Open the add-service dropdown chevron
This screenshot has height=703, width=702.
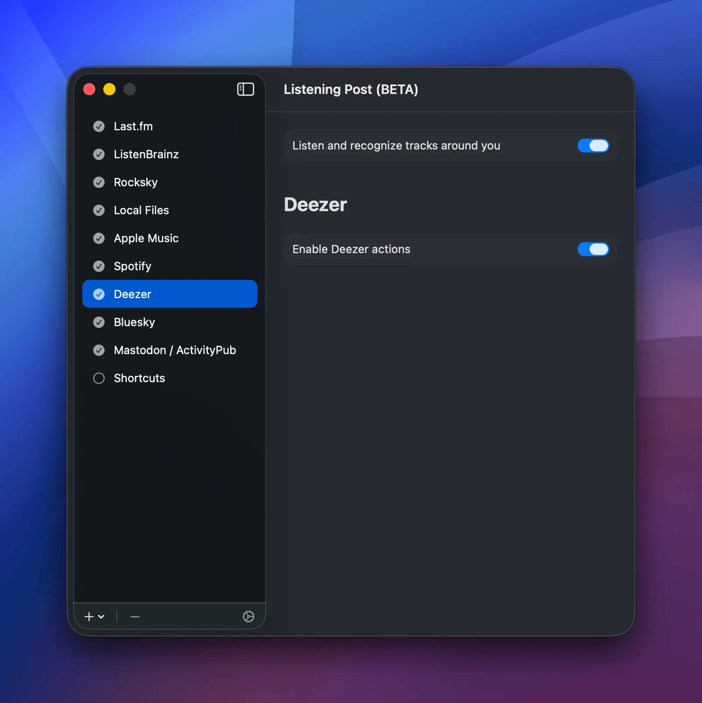click(101, 617)
